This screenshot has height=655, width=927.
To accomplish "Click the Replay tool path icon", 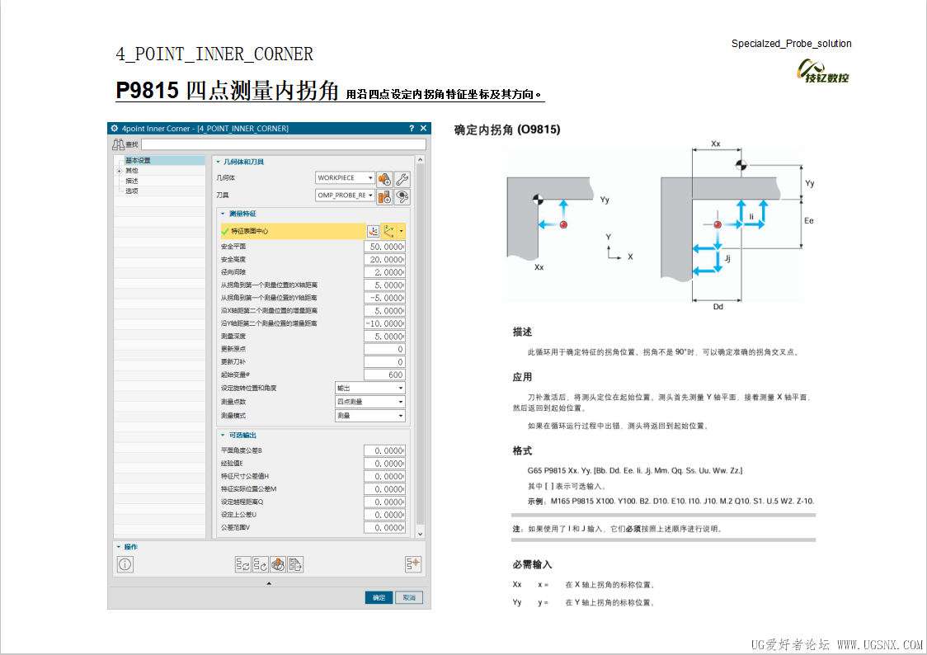I will pos(261,565).
